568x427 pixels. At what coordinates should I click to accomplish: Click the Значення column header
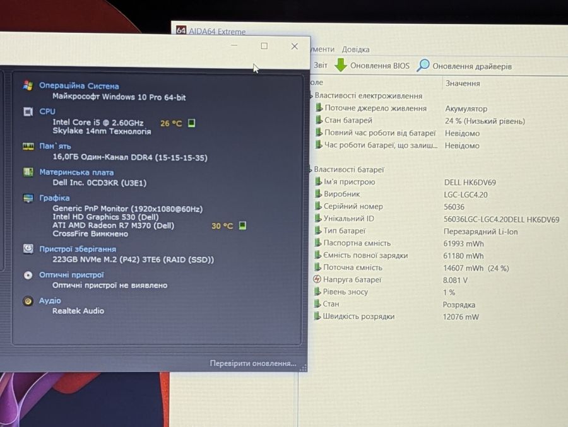(463, 83)
